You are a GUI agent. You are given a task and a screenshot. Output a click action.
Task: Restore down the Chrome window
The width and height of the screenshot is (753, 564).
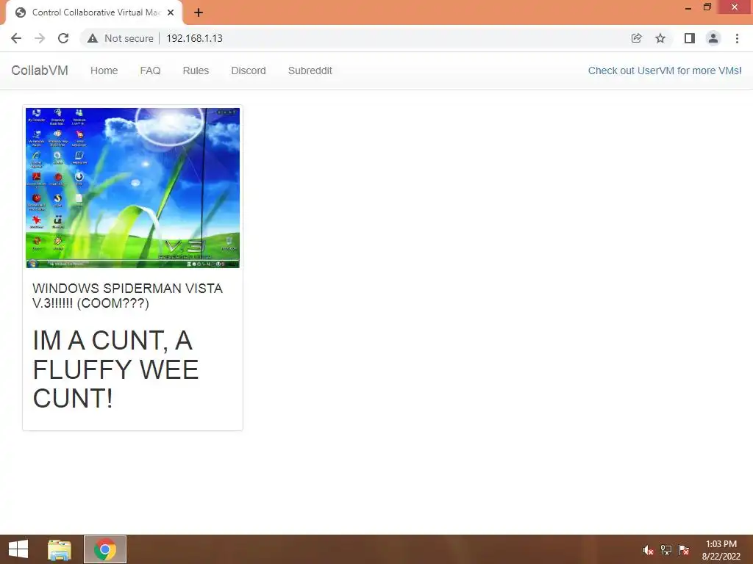[707, 7]
